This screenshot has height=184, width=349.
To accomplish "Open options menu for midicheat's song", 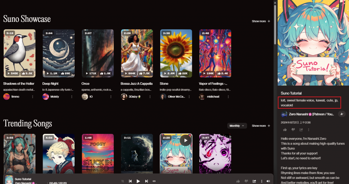I will 228,96.
